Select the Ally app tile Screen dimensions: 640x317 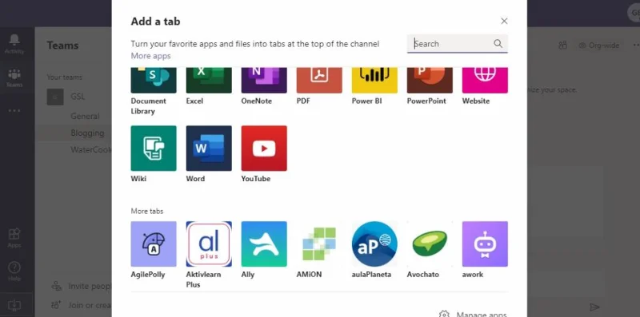264,244
